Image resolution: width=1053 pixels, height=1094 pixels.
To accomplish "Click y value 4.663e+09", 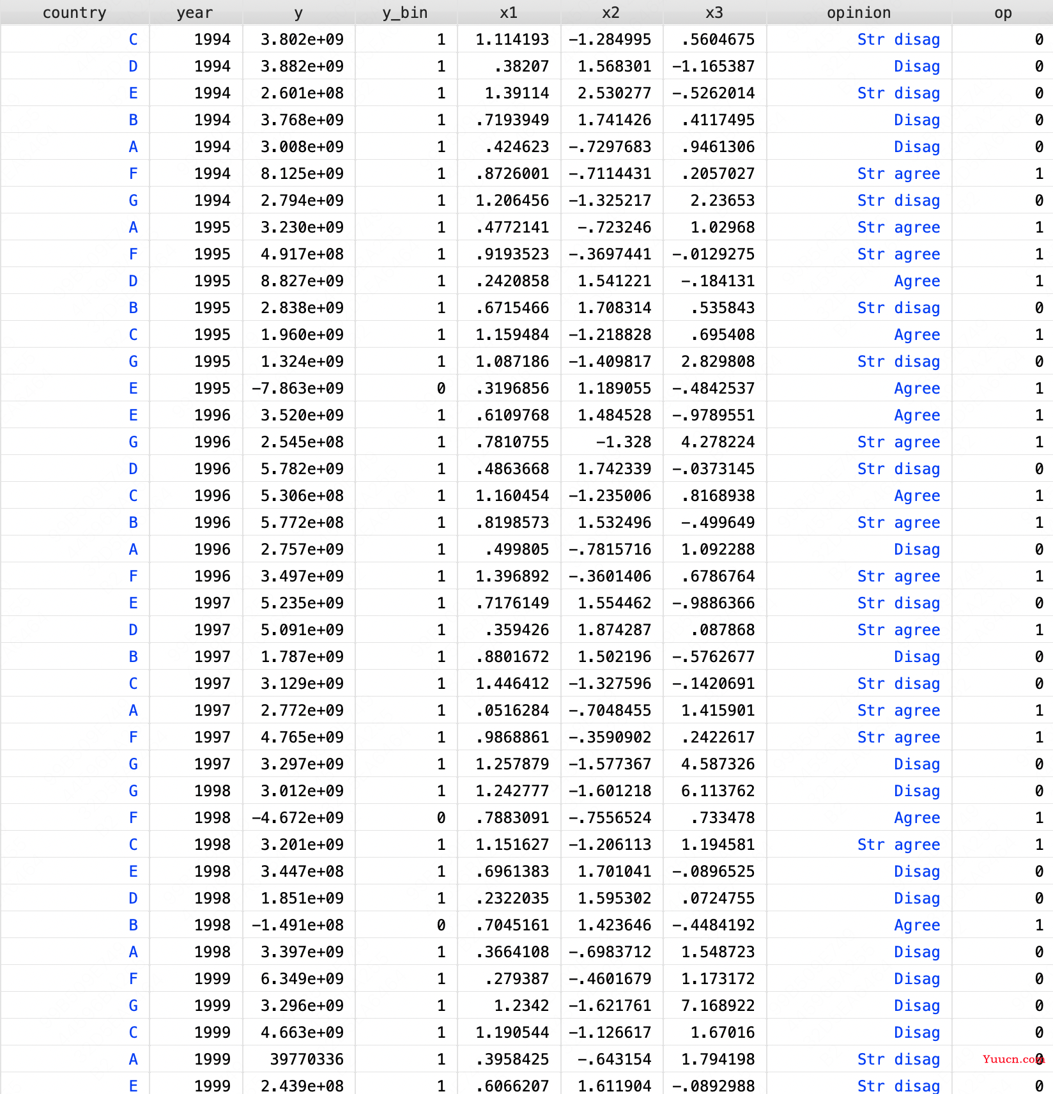I will click(x=302, y=1033).
